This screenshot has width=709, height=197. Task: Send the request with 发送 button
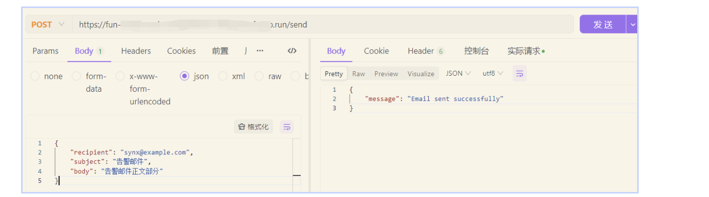[x=603, y=25]
